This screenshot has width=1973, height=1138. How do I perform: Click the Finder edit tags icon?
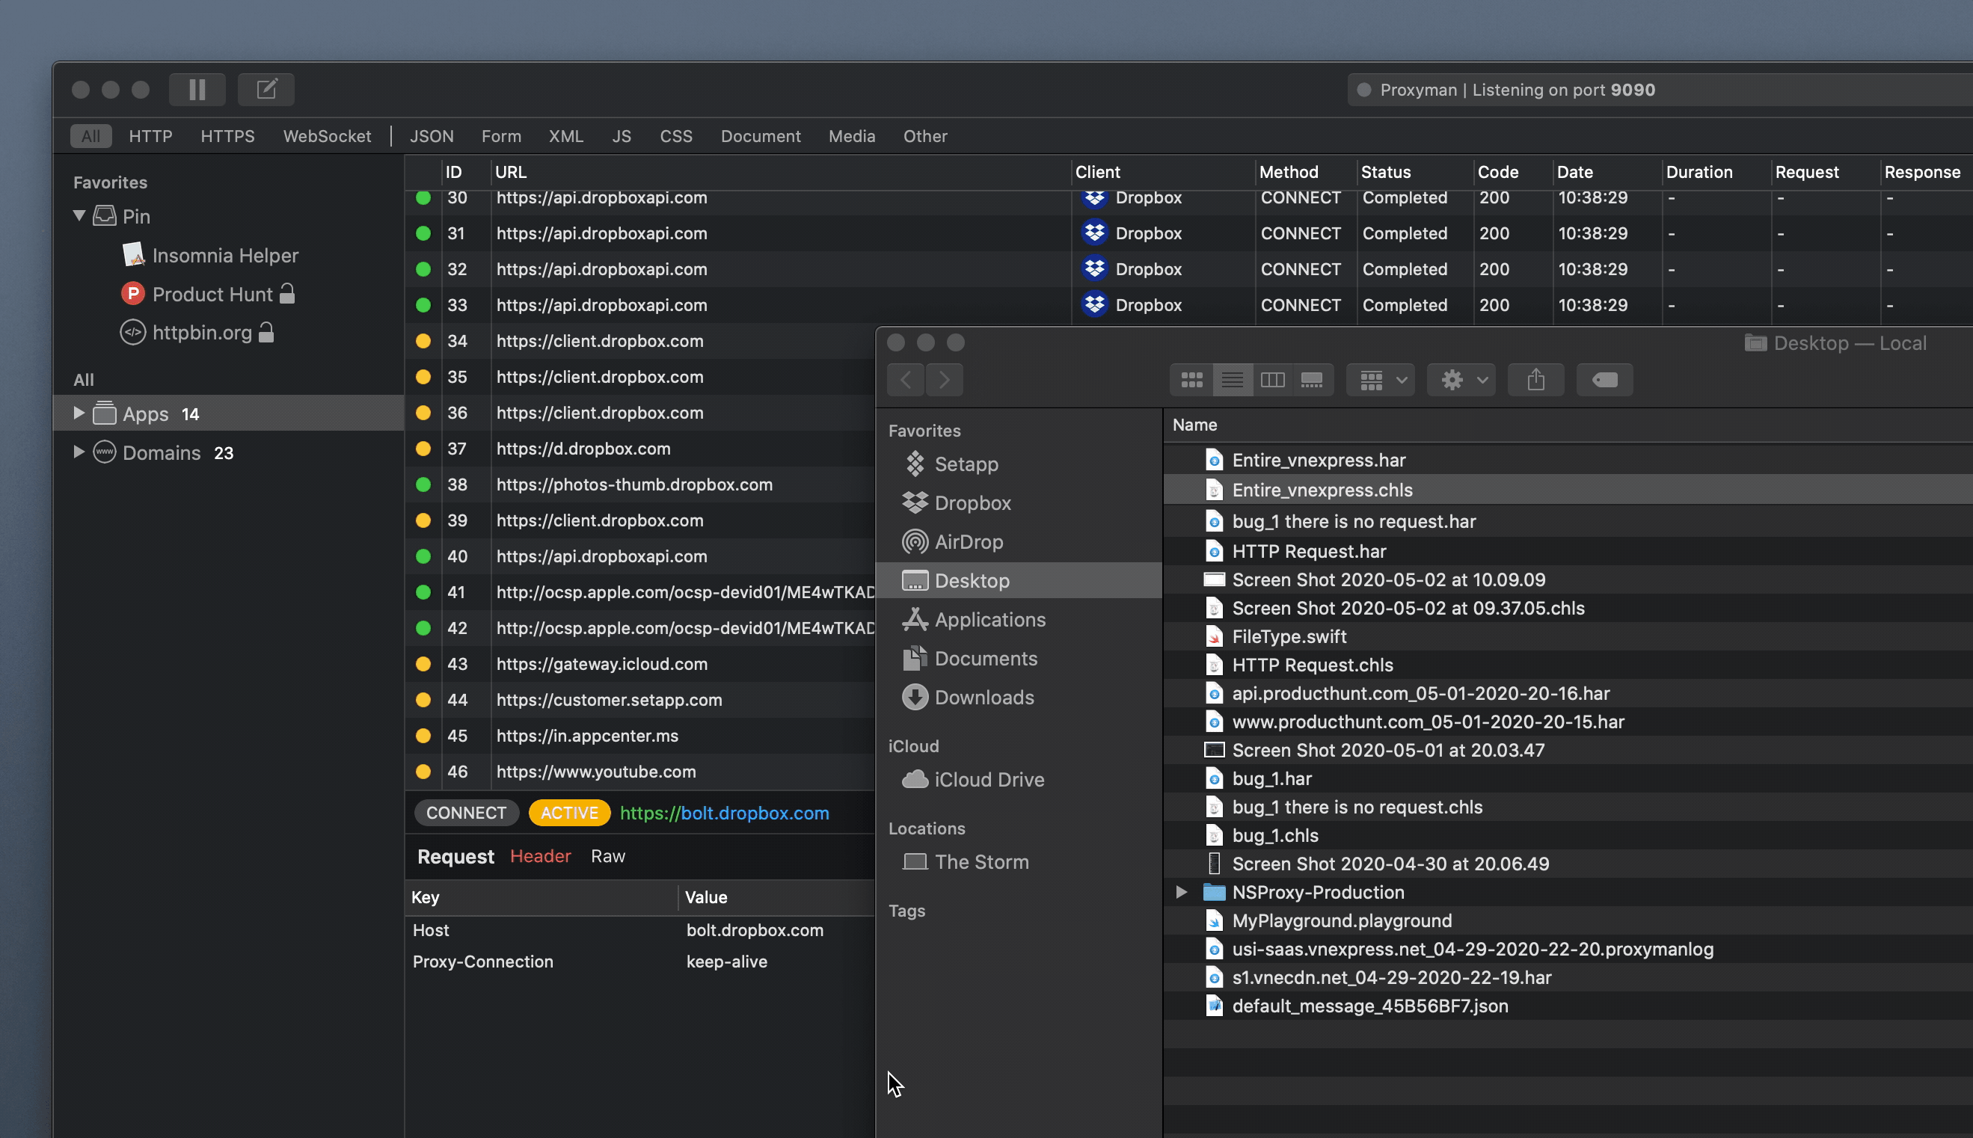pyautogui.click(x=1604, y=380)
